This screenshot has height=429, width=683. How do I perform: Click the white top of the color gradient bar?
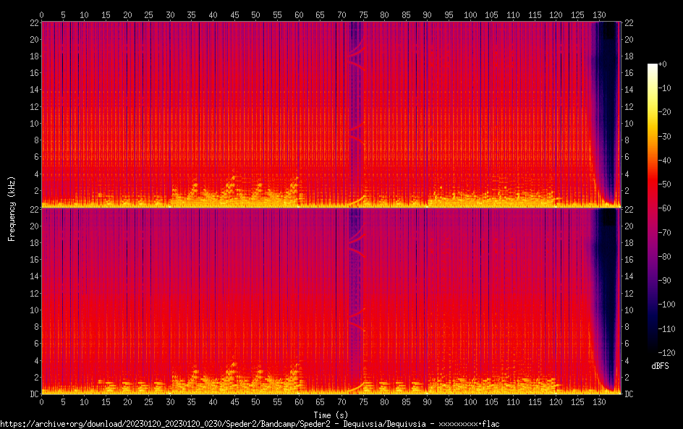pyautogui.click(x=653, y=66)
